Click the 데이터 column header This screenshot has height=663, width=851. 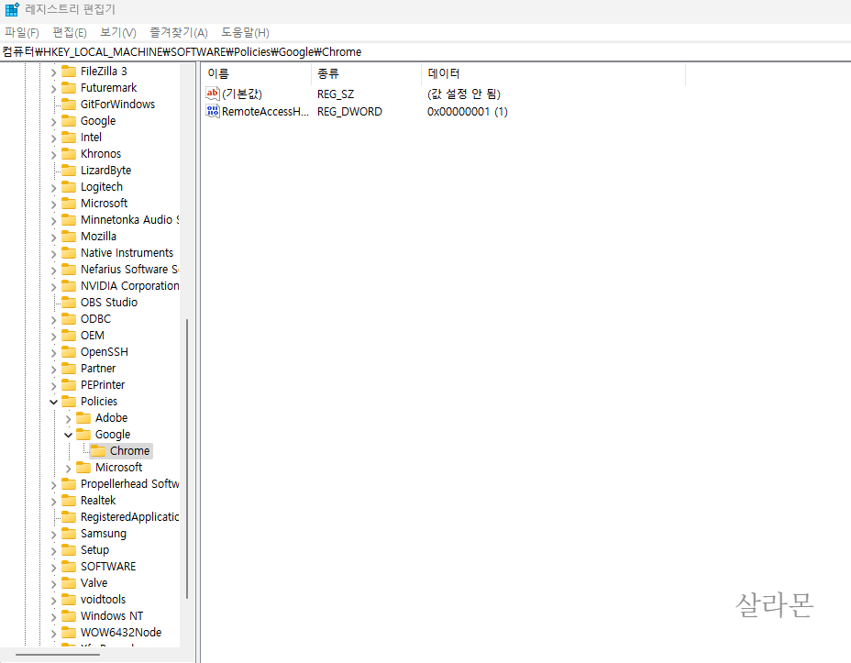coord(554,73)
